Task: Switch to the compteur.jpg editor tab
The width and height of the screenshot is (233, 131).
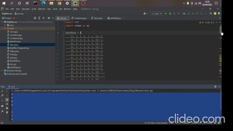Action: point(80,18)
